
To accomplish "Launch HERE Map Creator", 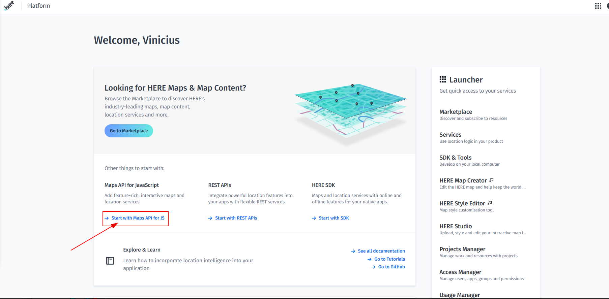I will click(463, 180).
